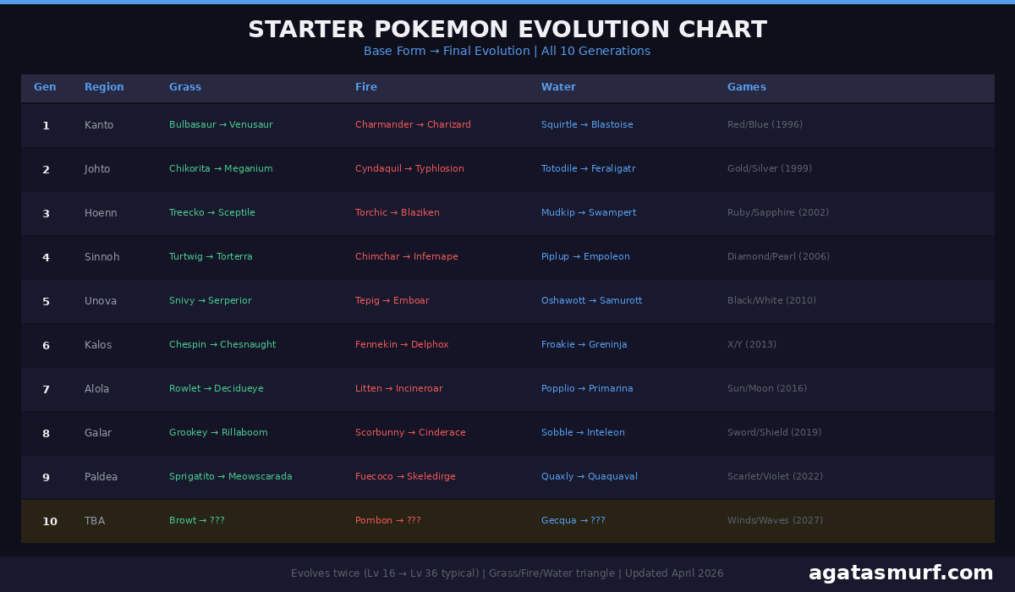
Task: Click the Evolves twice footer note
Action: (x=507, y=573)
